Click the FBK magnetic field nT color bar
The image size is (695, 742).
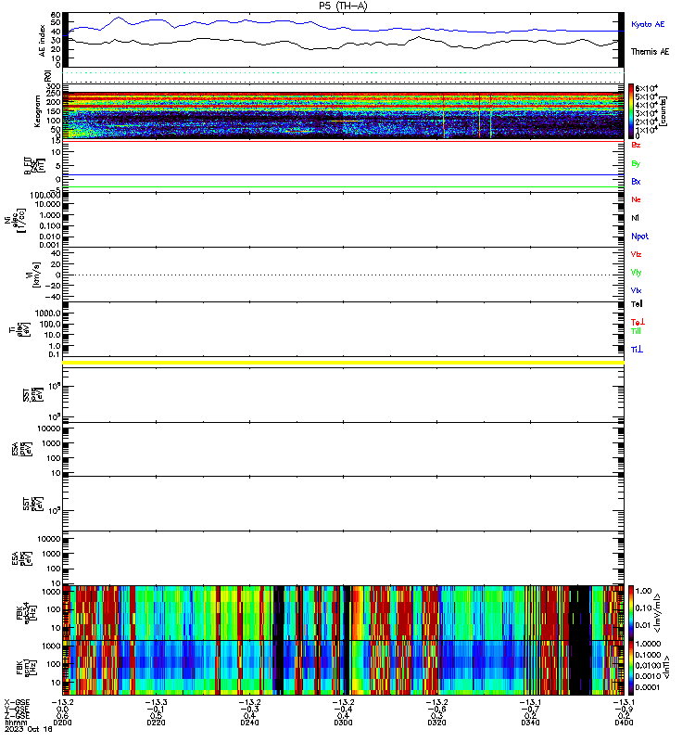tap(631, 668)
